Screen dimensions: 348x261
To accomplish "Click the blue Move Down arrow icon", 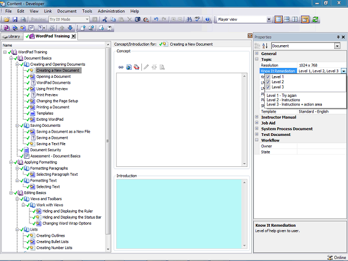I will tap(70, 28).
